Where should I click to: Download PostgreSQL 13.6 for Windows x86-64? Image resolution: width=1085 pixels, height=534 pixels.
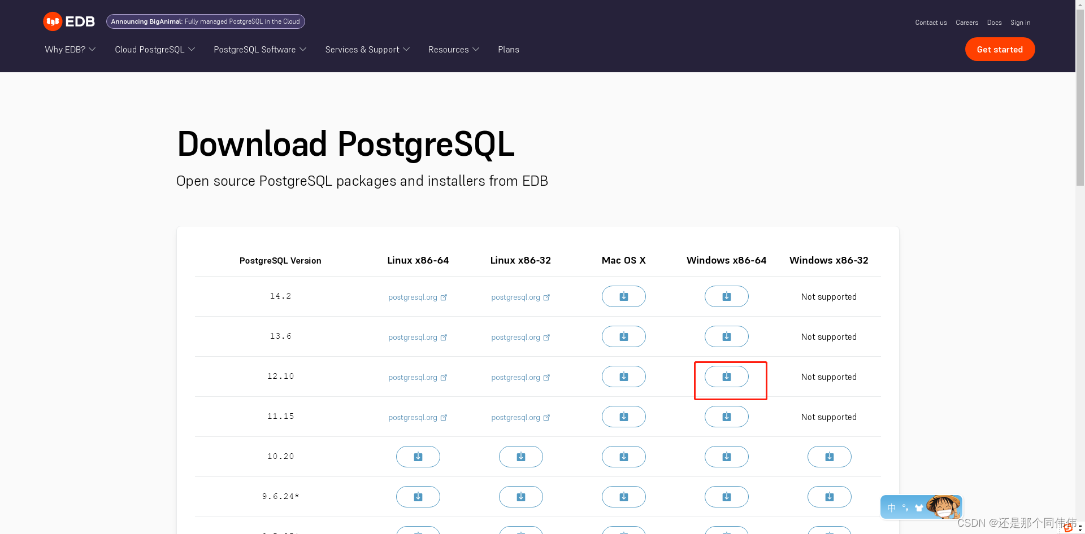pos(726,336)
